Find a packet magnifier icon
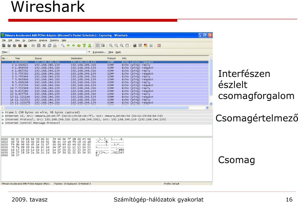 [x=63, y=45]
